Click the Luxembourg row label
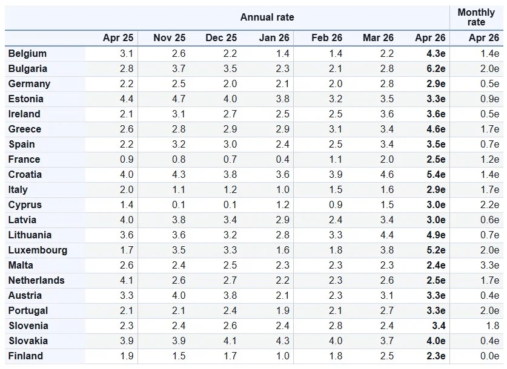Image resolution: width=507 pixels, height=369 pixels. point(38,250)
